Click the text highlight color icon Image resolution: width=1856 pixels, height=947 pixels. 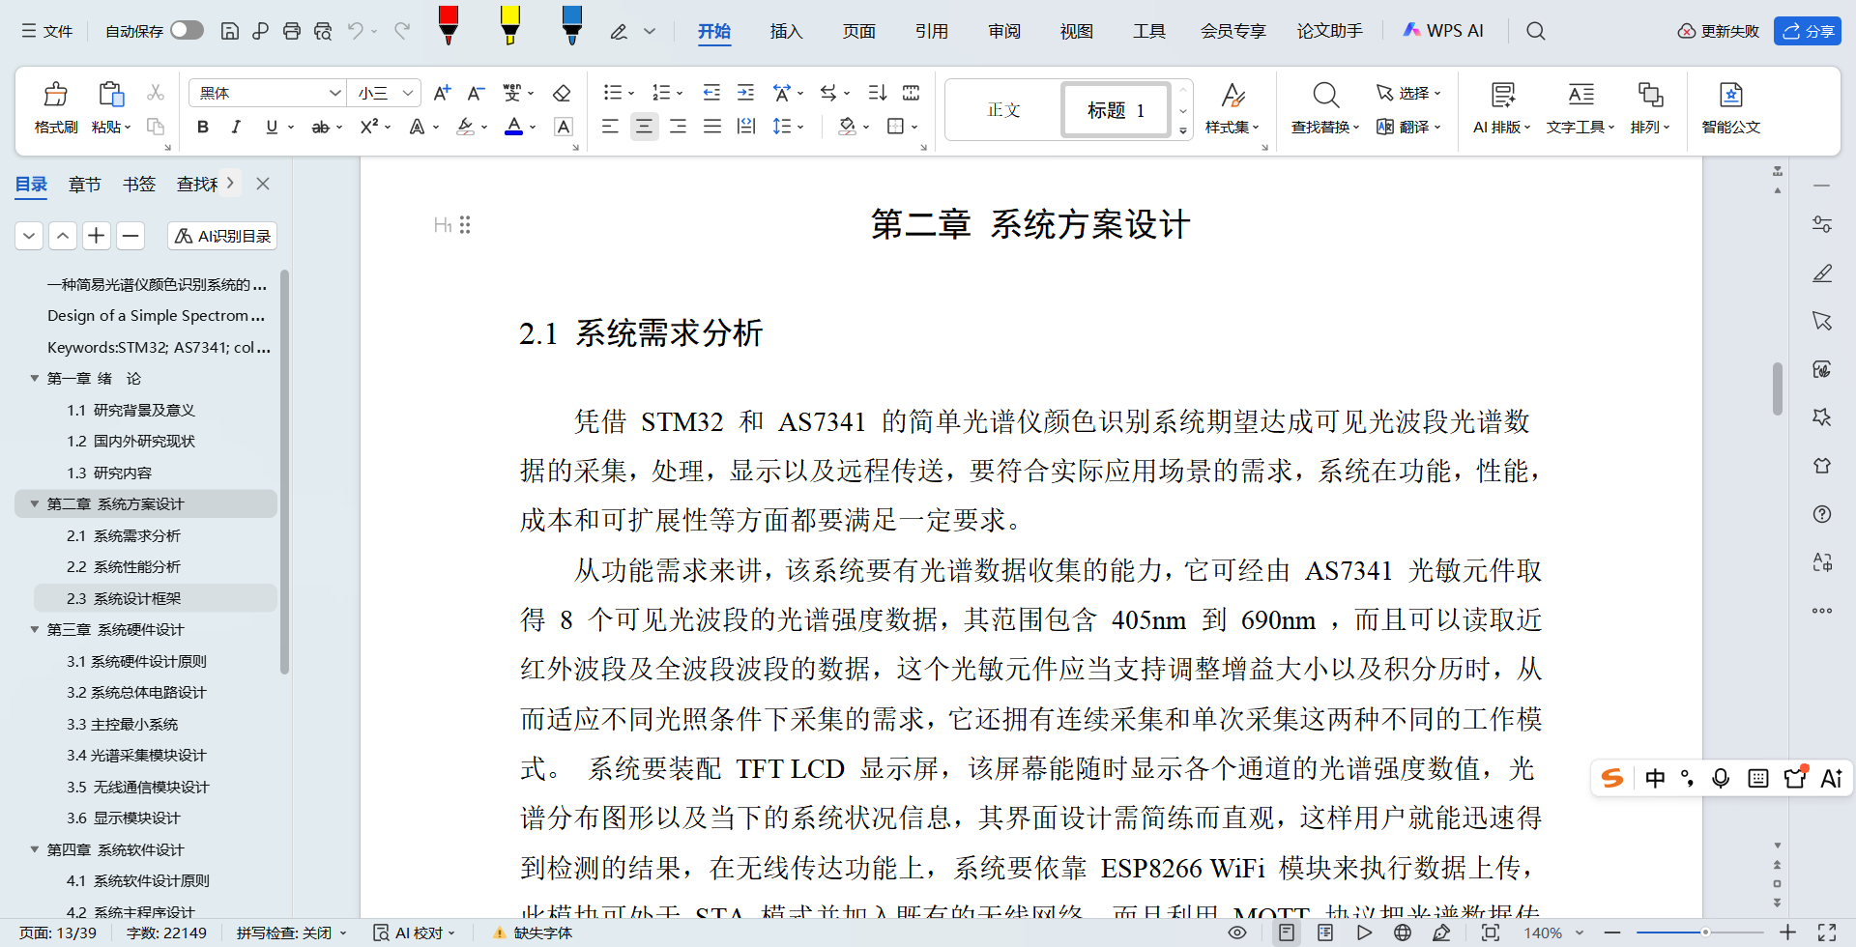click(x=465, y=127)
